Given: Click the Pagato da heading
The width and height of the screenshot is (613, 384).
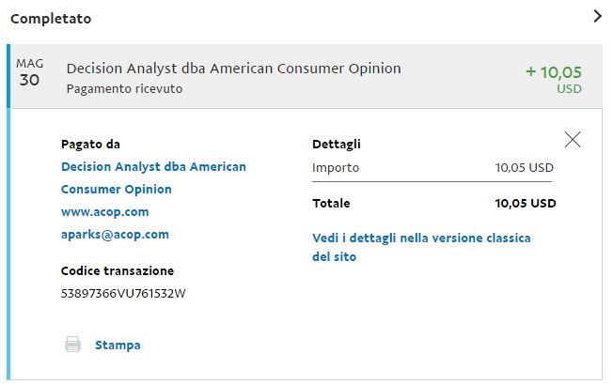Looking at the screenshot, I should click(90, 145).
